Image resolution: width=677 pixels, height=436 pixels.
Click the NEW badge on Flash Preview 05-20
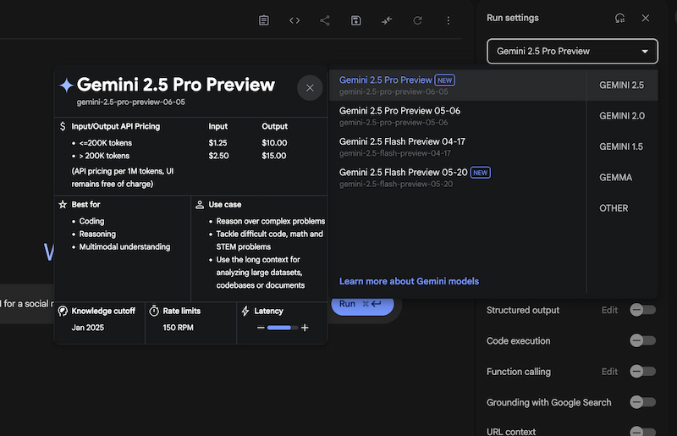[x=480, y=173]
